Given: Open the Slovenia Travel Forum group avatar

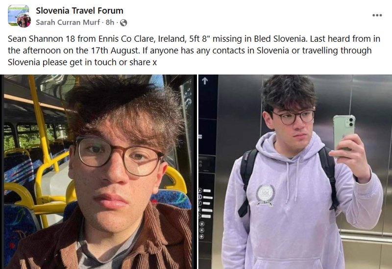Looking at the screenshot, I should coord(18,14).
